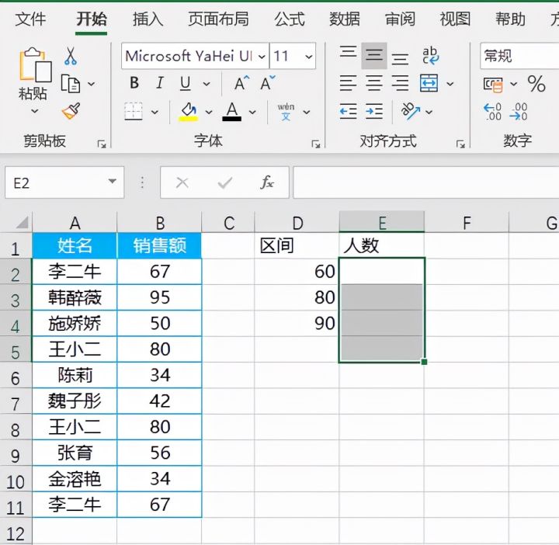Switch to the 公式 tab
Image resolution: width=559 pixels, height=545 pixels.
(x=290, y=19)
